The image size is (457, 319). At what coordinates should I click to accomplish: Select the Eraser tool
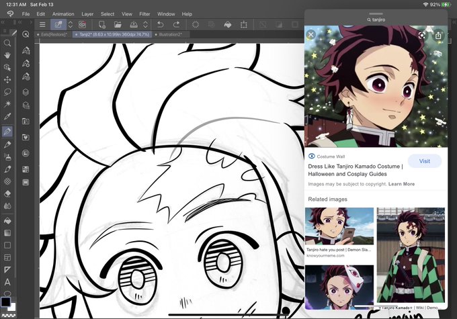pyautogui.click(x=7, y=193)
